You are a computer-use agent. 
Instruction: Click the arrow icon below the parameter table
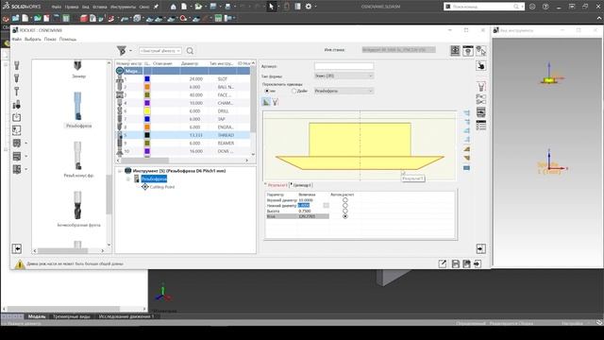pos(480,248)
